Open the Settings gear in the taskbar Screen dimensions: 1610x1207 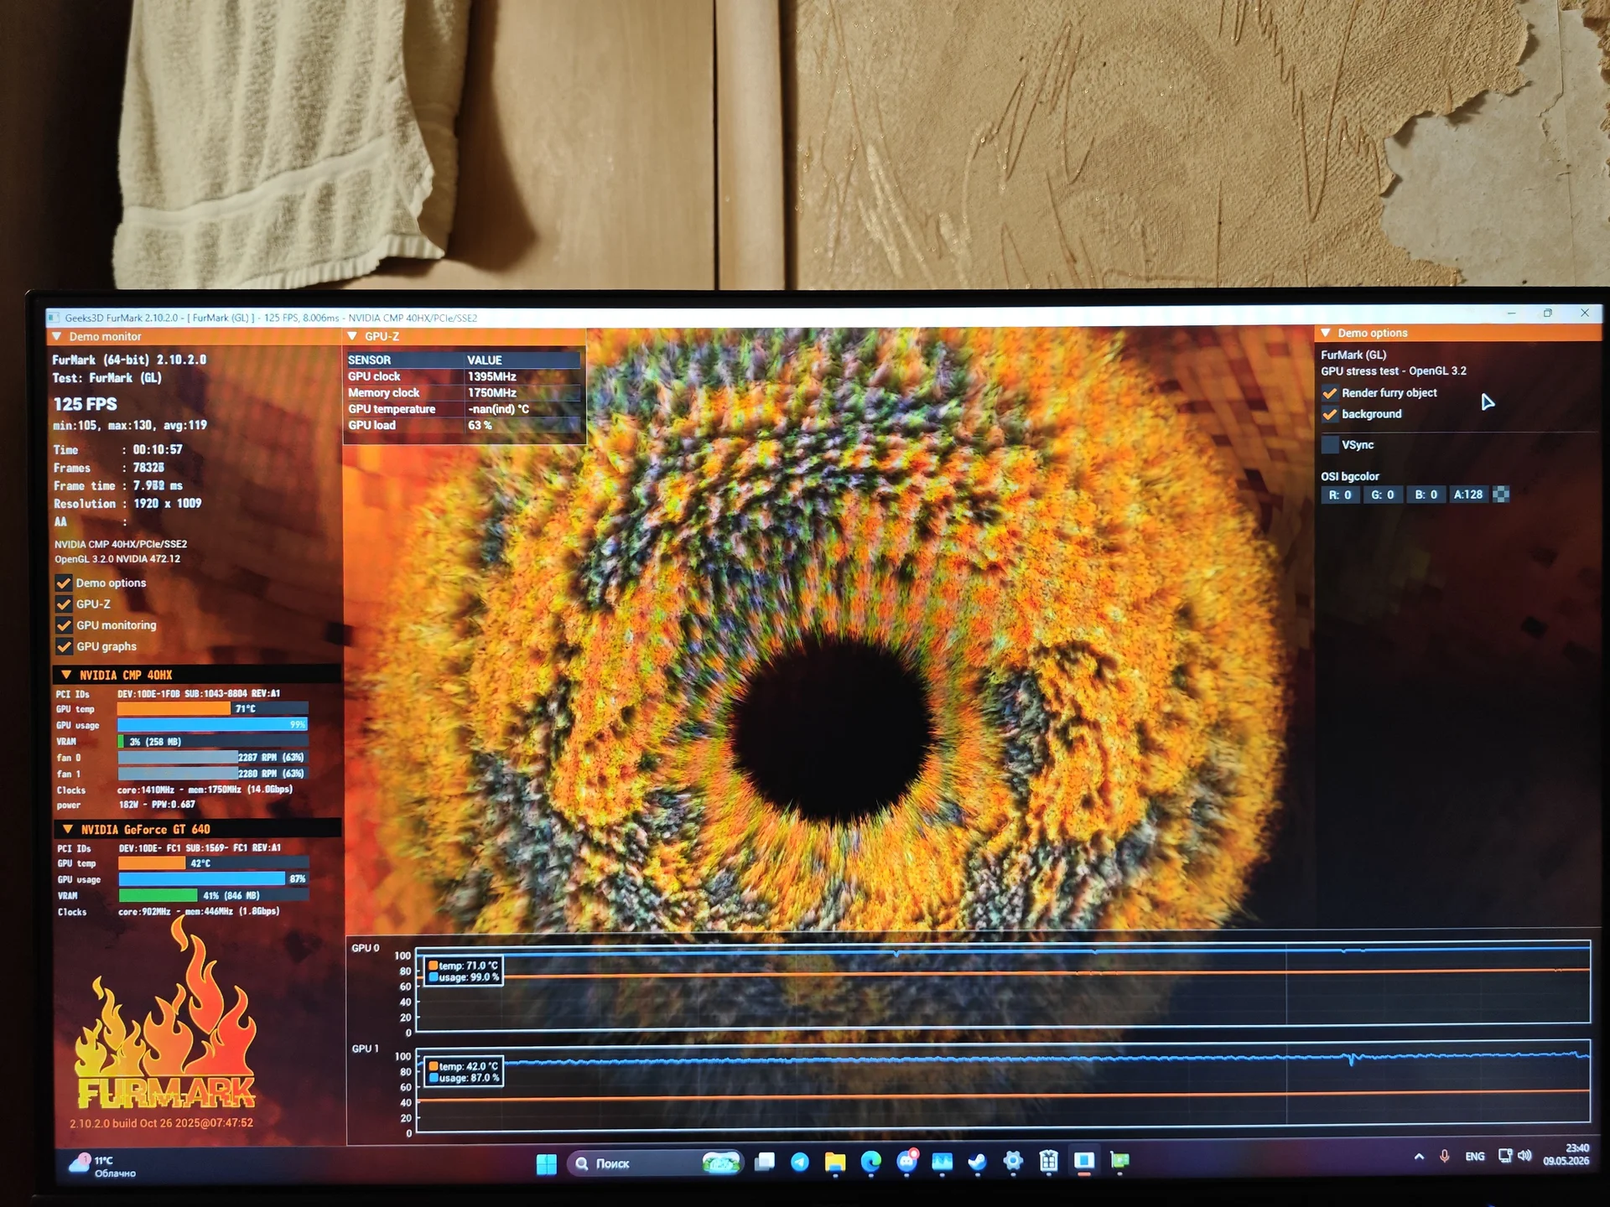coord(1013,1161)
